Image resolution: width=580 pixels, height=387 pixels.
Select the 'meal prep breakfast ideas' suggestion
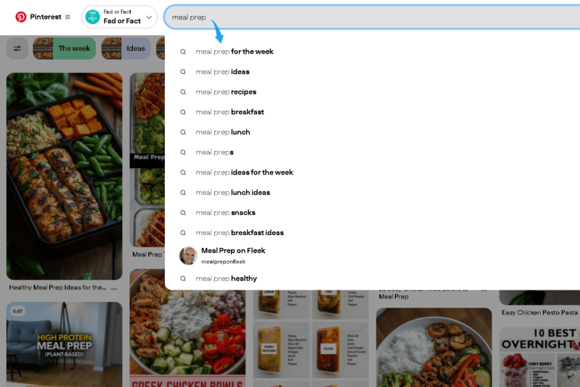(240, 232)
